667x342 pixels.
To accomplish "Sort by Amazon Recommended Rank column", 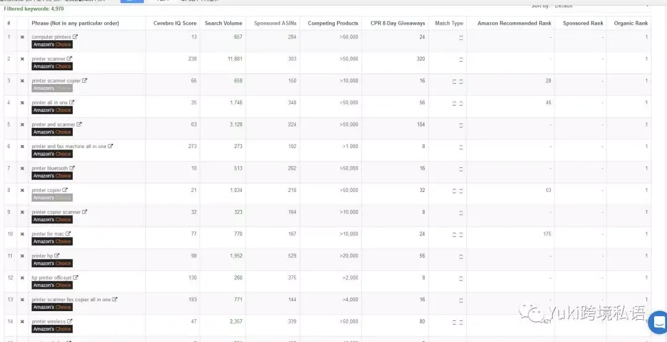I will coord(514,23).
